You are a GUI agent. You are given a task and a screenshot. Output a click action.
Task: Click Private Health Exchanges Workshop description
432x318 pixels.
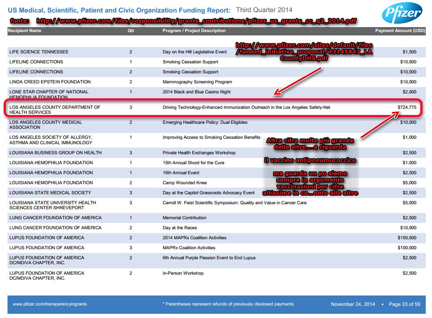(199, 153)
